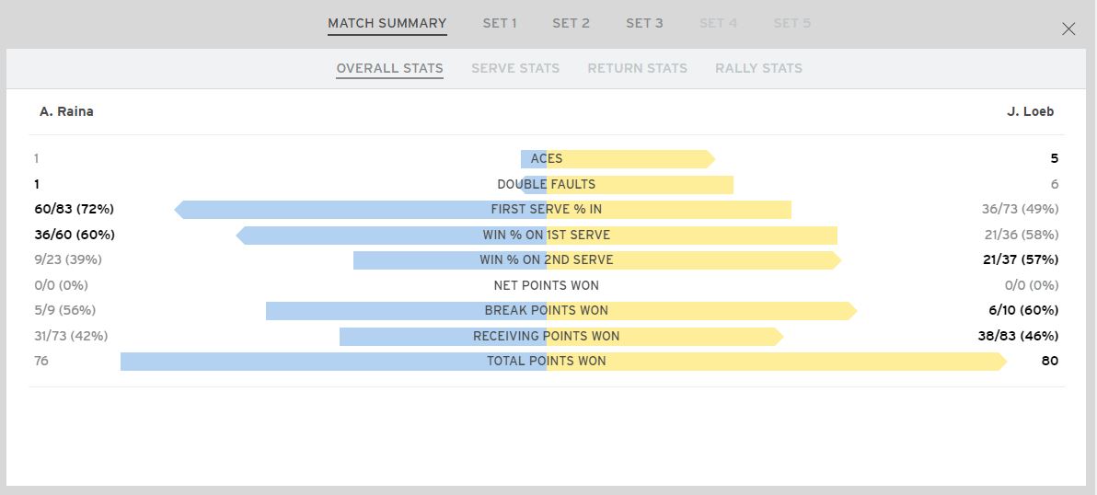The height and width of the screenshot is (495, 1097).
Task: Click player name A. Raina
Action: (66, 111)
